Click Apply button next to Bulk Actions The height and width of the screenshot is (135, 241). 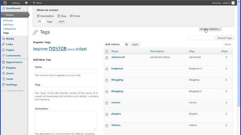pos(135,44)
